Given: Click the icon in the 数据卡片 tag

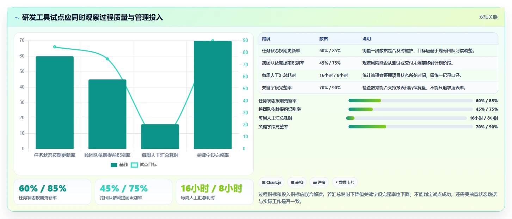Looking at the screenshot, I should click(337, 182).
